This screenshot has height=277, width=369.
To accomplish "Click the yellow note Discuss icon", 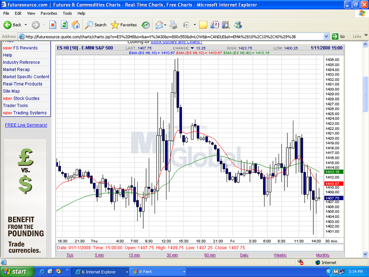I will (203, 25).
